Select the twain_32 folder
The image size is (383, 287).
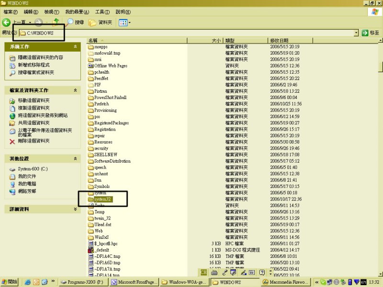coord(100,218)
